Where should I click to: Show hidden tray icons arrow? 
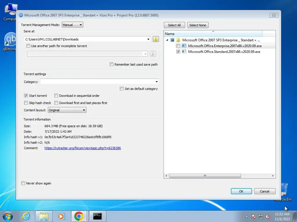pyautogui.click(x=247, y=217)
